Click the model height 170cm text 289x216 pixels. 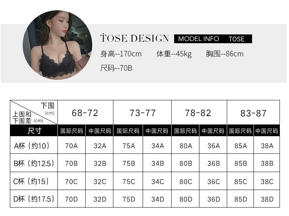point(121,54)
